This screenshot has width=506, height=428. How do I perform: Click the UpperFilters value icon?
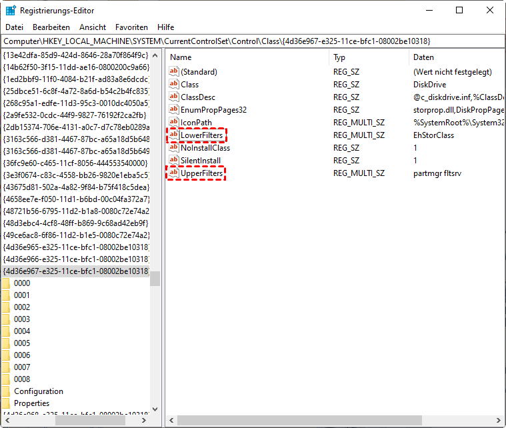173,173
